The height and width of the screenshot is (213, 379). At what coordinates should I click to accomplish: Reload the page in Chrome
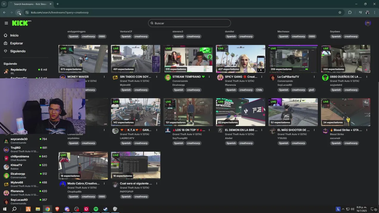(x=19, y=12)
